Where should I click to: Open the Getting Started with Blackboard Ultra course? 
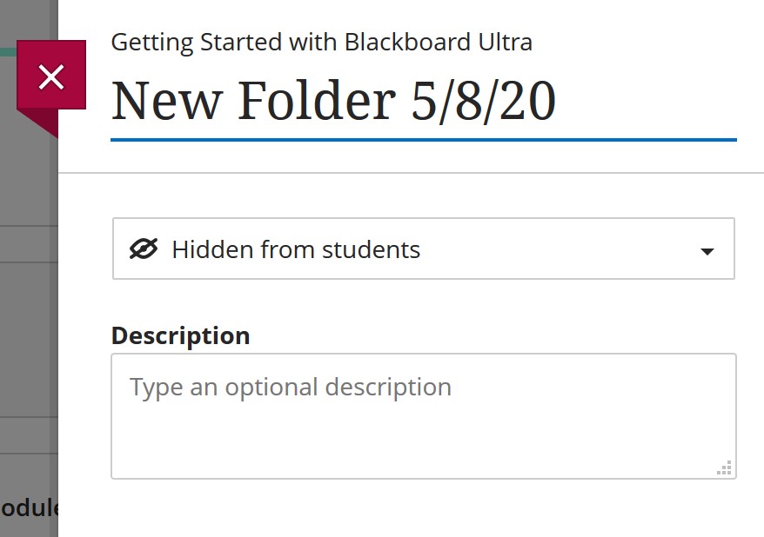coord(321,41)
